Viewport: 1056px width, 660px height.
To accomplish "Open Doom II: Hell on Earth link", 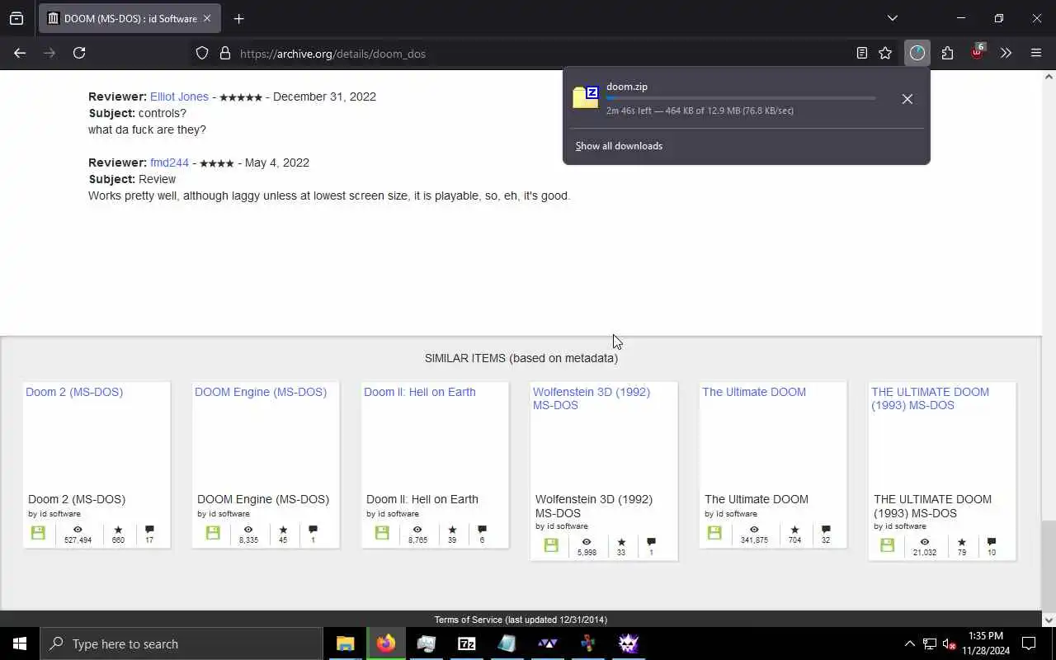I will [x=420, y=392].
